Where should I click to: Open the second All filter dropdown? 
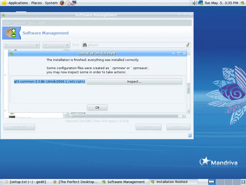(x=56, y=45)
